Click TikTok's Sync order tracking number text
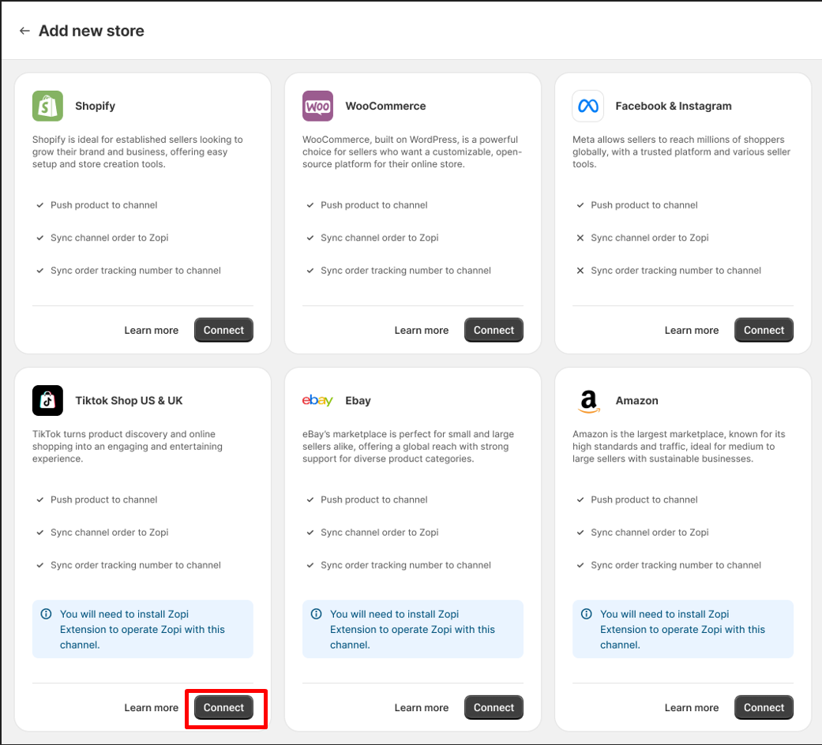 [136, 565]
